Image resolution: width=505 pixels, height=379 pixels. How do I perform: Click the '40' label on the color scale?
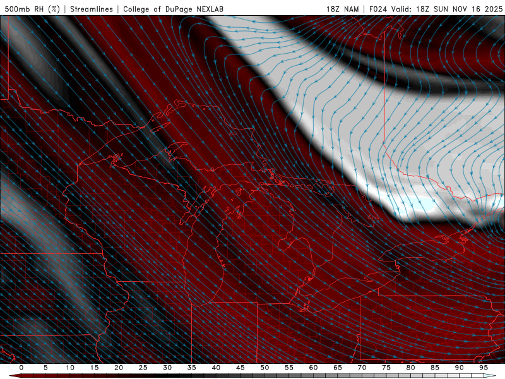pyautogui.click(x=216, y=368)
